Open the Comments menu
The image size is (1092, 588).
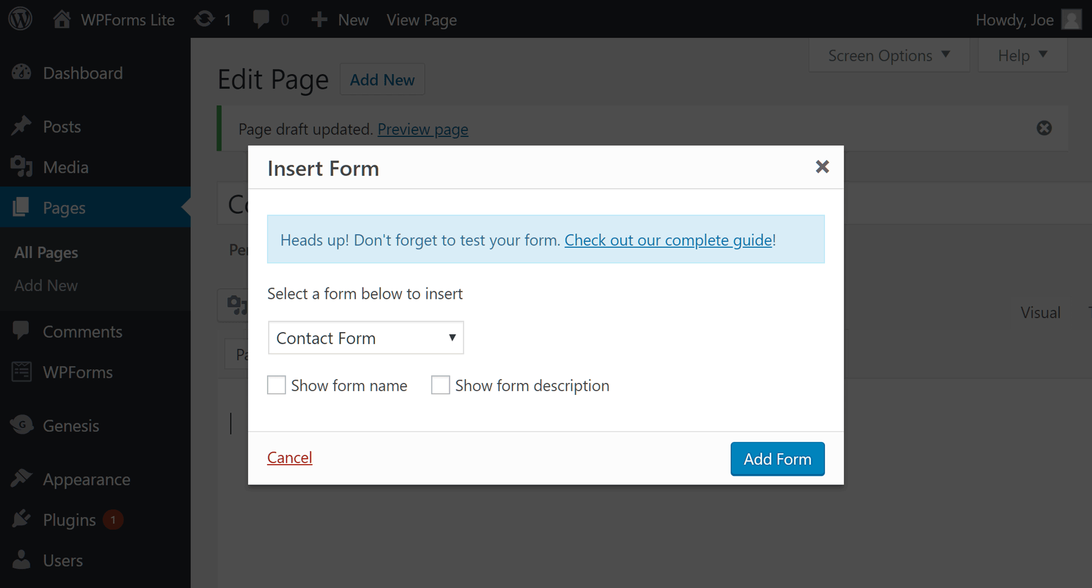click(x=82, y=332)
